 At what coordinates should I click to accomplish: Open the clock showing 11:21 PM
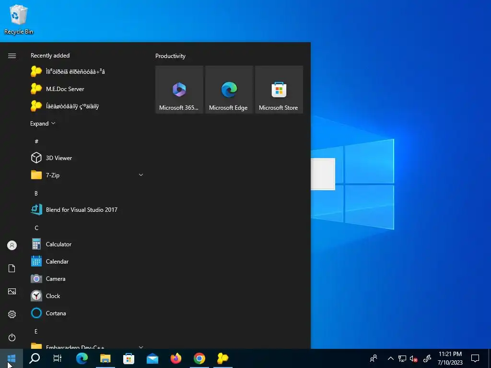[x=450, y=358]
